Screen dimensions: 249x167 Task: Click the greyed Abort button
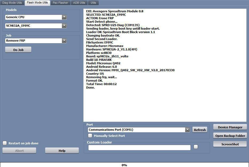point(19,150)
